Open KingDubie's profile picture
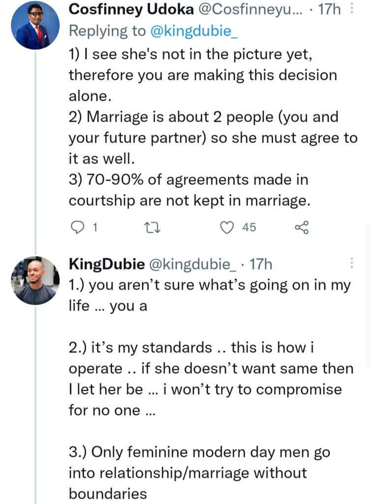This screenshot has height=504, width=370. pos(34,281)
